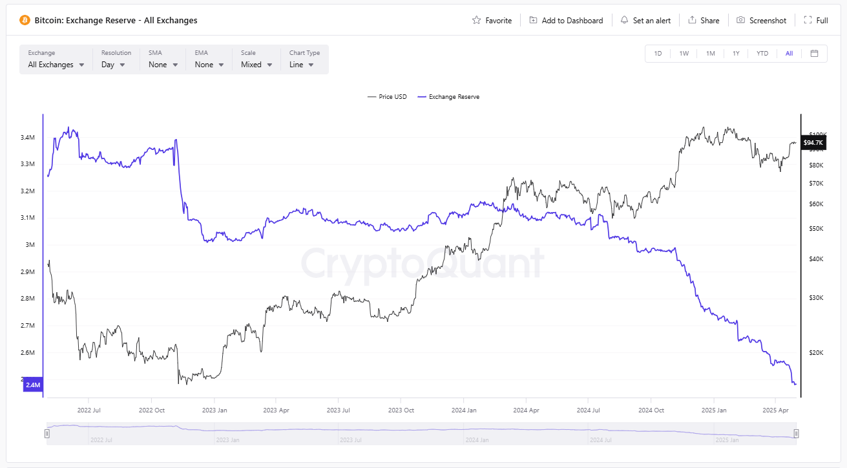The width and height of the screenshot is (847, 468).
Task: Open the calendar date range picker
Action: pos(814,54)
